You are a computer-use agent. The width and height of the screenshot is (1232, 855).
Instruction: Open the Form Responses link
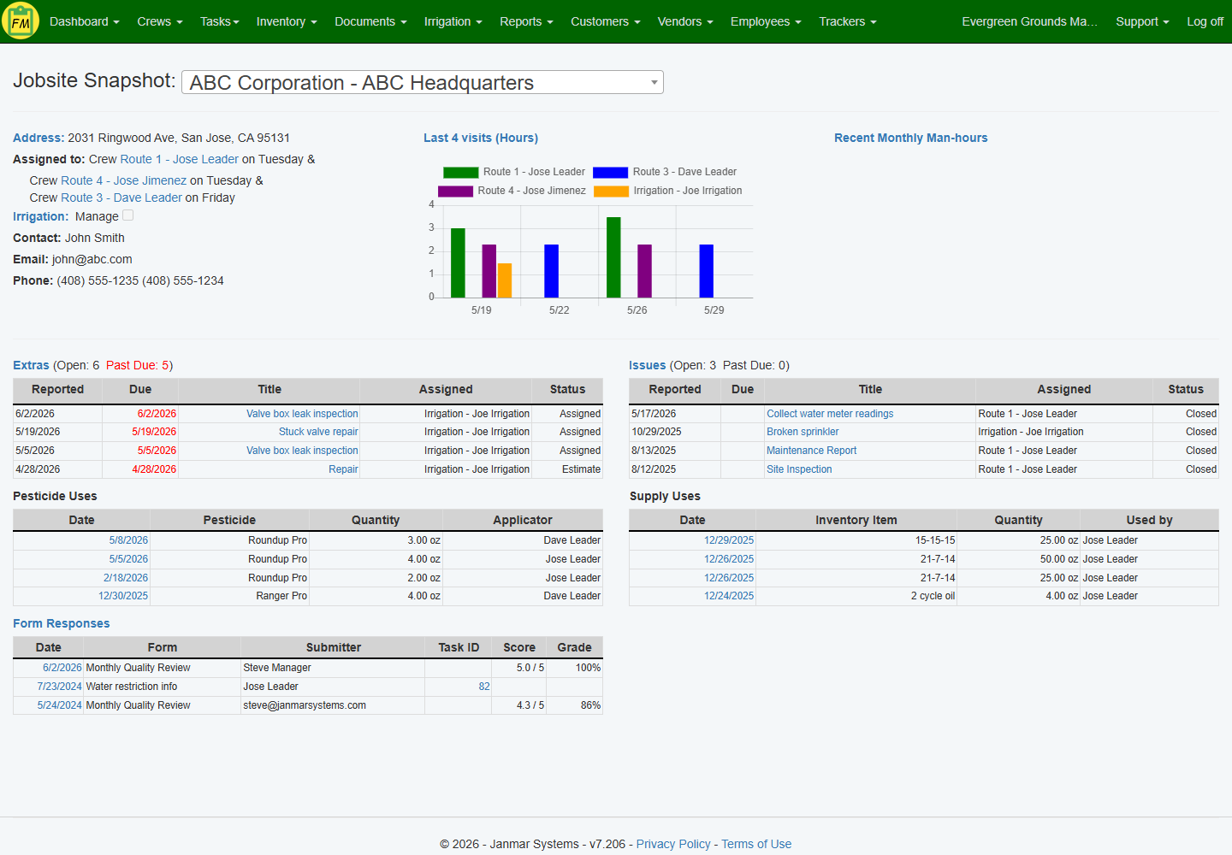click(x=62, y=623)
